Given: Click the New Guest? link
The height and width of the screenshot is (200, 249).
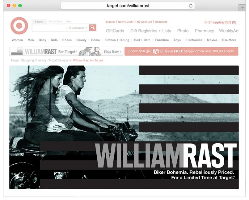Looking at the screenshot, I should click(126, 22).
